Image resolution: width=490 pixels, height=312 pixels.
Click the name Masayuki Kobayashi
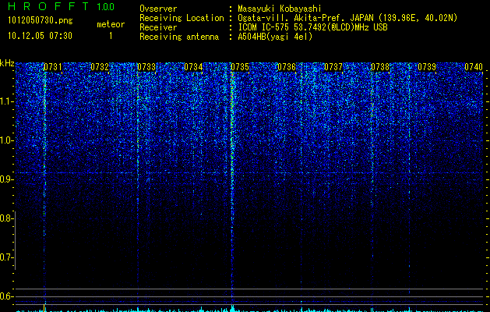[280, 9]
